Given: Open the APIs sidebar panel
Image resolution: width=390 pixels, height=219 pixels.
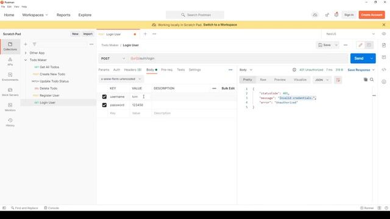Looking at the screenshot, I should point(10,61).
